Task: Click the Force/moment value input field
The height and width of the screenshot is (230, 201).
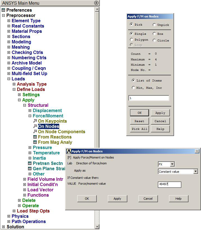Action: click(x=169, y=184)
